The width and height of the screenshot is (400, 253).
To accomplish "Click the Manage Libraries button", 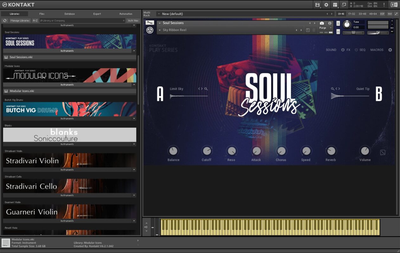I will click(20, 21).
